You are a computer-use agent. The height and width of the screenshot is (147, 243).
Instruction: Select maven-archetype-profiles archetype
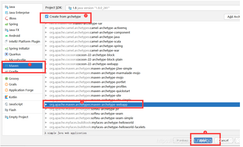click(88, 86)
